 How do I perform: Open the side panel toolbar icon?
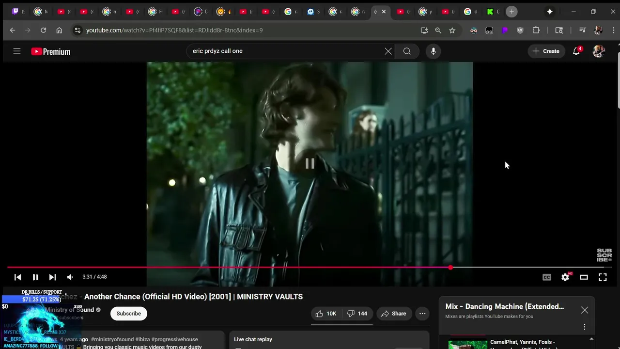[x=559, y=30]
